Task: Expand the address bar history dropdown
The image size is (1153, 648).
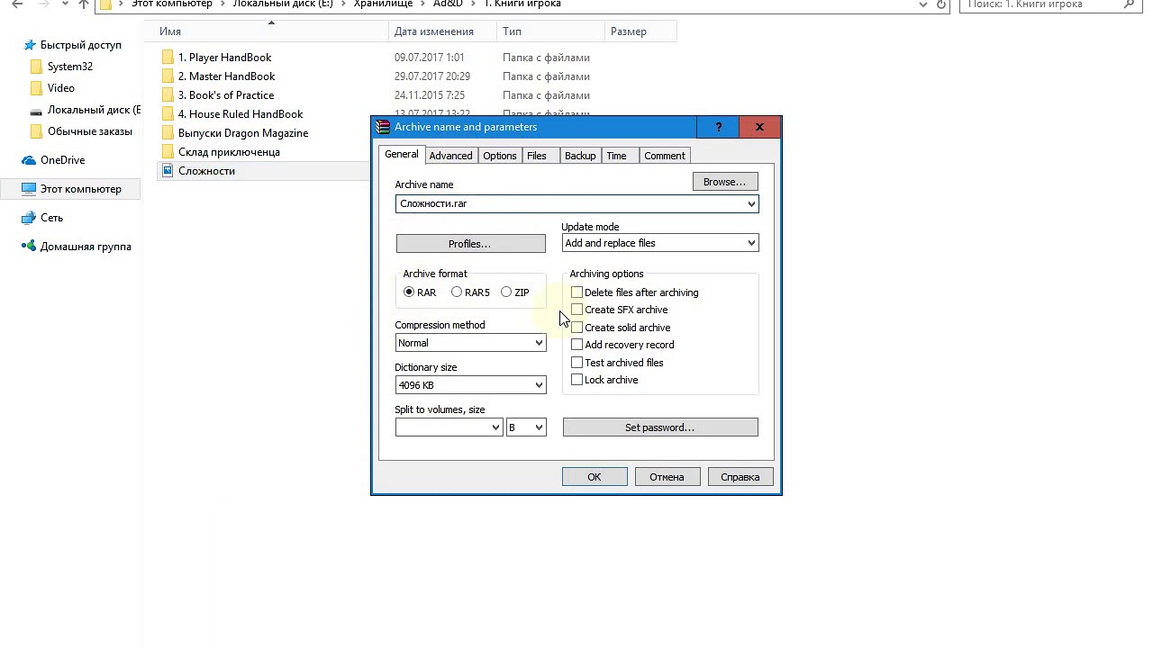Action: [x=922, y=4]
